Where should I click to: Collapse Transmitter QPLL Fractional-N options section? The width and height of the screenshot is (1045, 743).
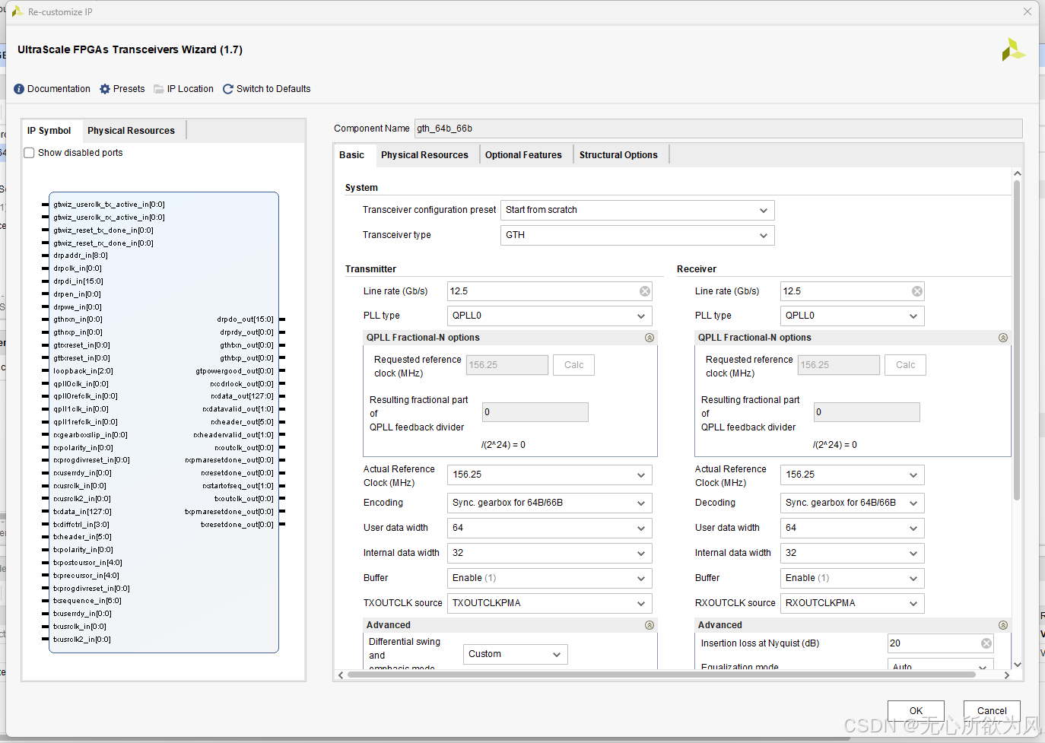tap(650, 338)
